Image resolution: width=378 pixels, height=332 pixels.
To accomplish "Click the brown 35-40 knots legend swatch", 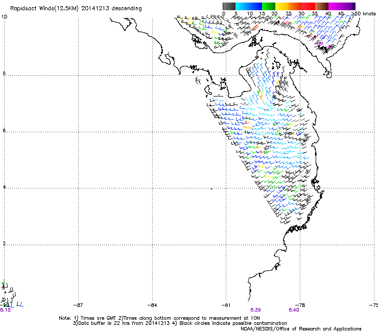I will [x=322, y=6].
